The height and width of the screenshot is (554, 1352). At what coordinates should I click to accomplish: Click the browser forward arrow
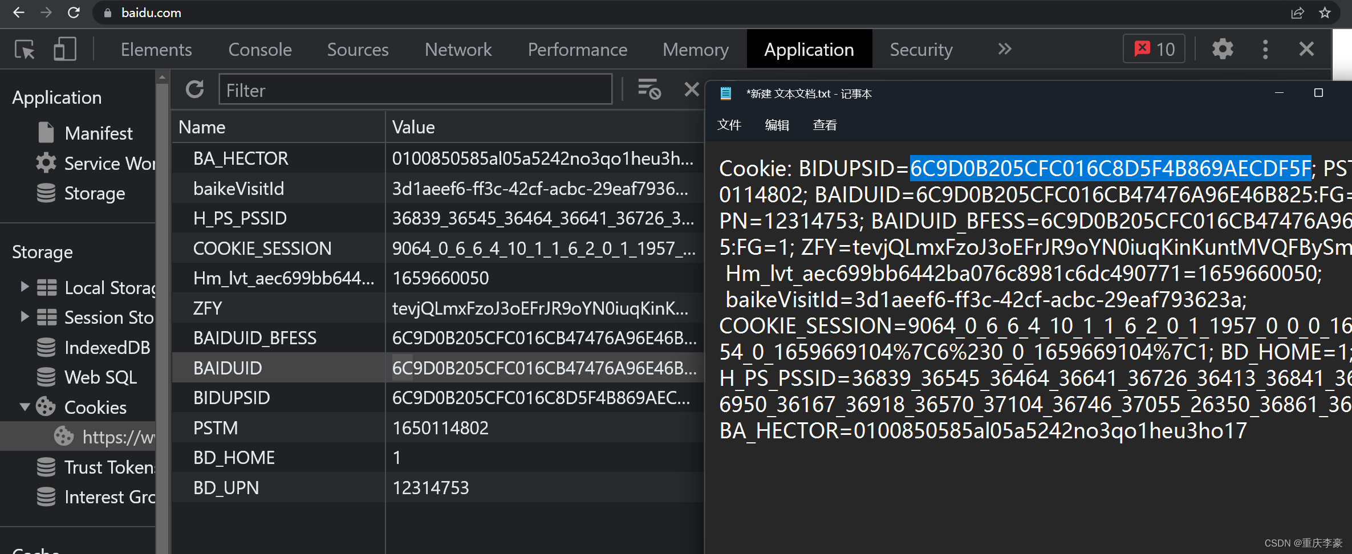point(46,13)
